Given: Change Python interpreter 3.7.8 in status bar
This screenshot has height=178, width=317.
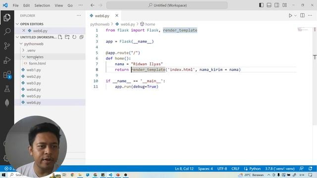Looking at the screenshot, I should coord(280,169).
